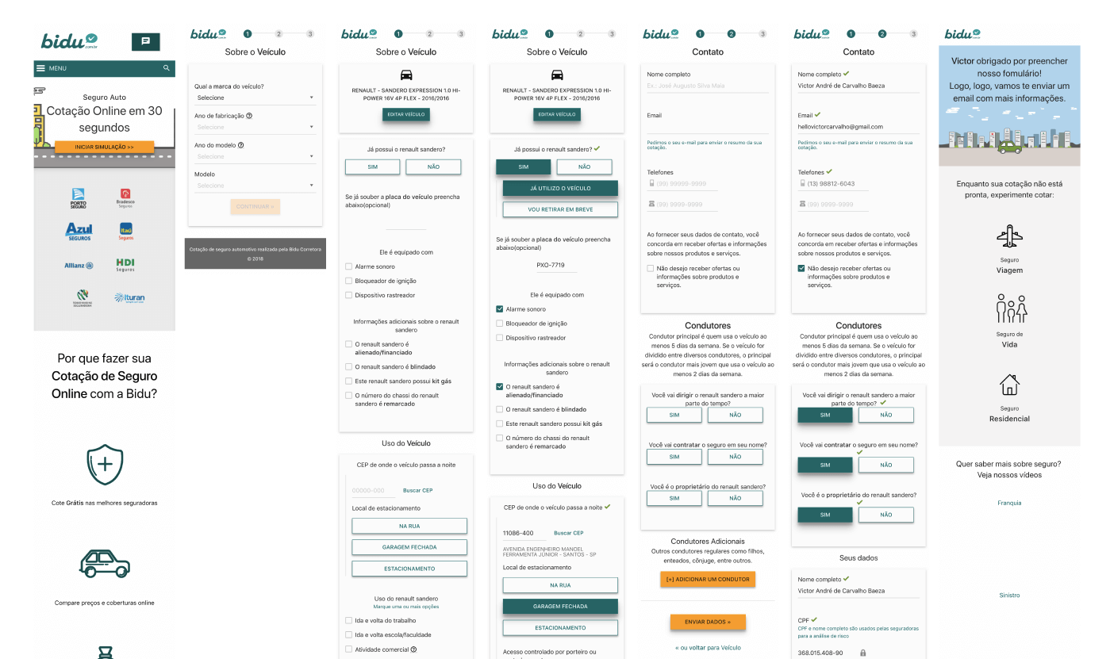Click ADICIONAR UM CONDUTOR button

pos(708,580)
